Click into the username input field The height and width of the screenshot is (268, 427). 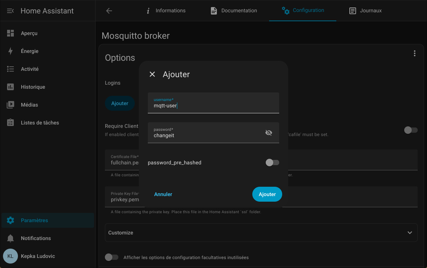pos(213,105)
